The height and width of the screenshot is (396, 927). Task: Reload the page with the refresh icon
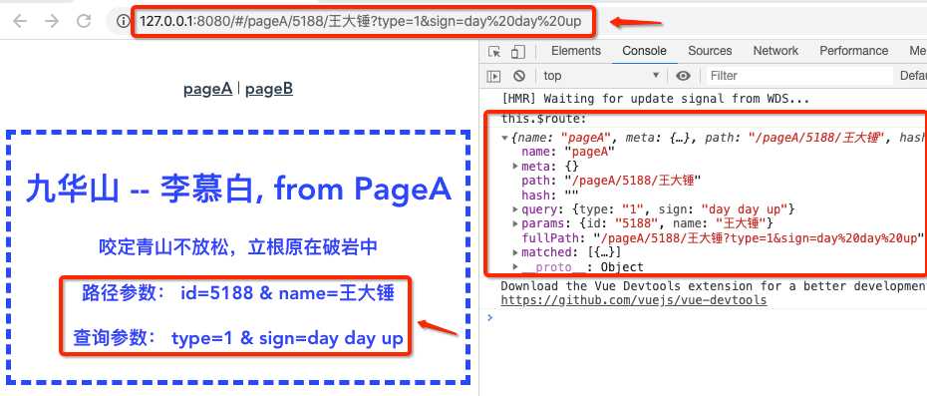(x=84, y=22)
